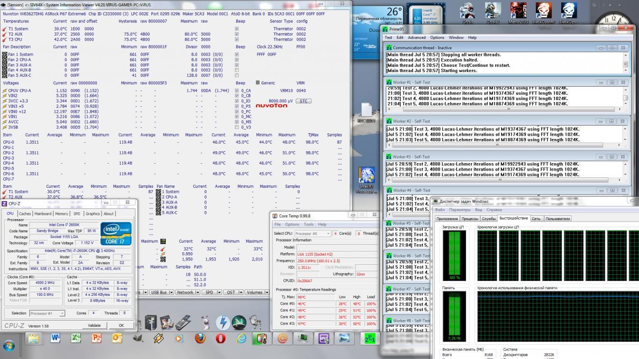
Task: Open Internet Explorer from the taskbar
Action: [241, 338]
